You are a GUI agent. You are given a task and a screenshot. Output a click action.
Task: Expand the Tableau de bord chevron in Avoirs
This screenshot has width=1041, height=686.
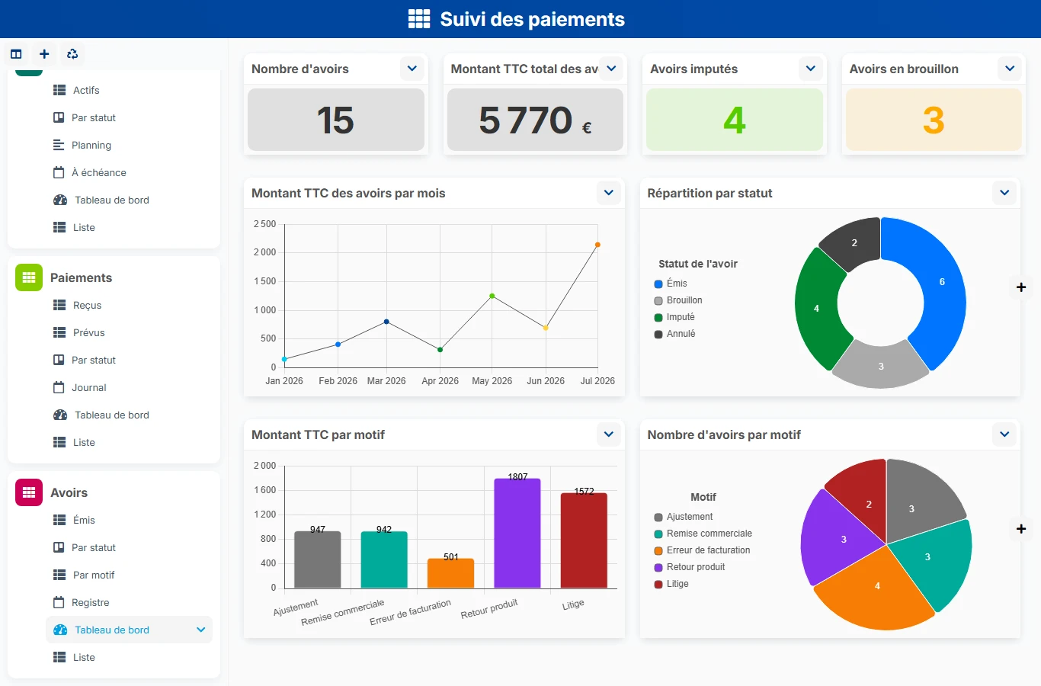point(201,630)
